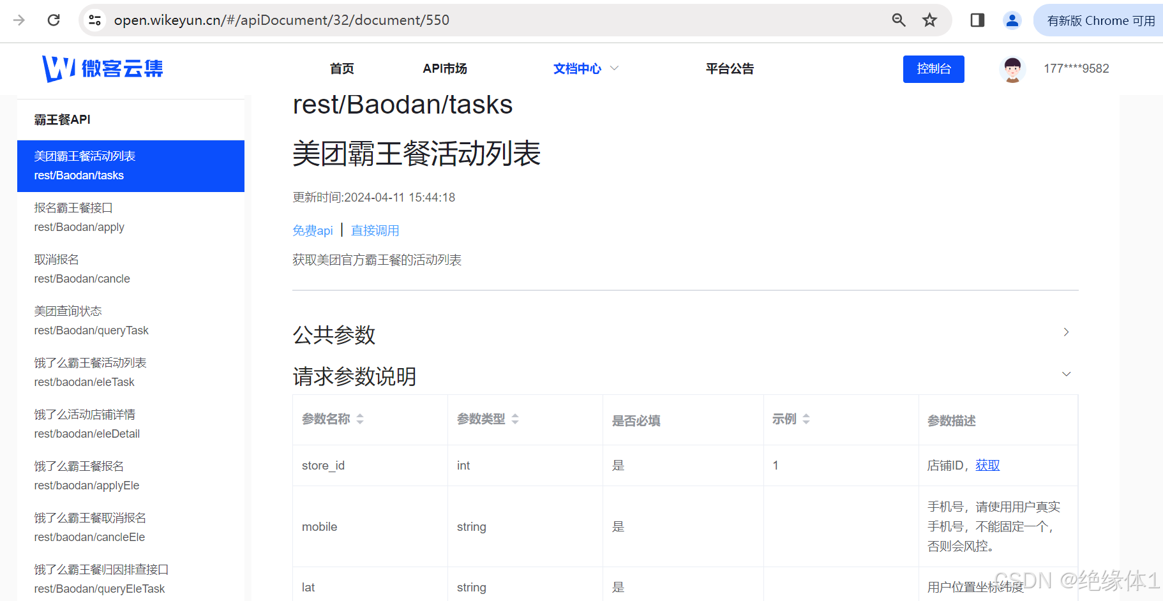Sort by 参数名称 column
Viewport: 1163px width, 601px height.
point(360,419)
